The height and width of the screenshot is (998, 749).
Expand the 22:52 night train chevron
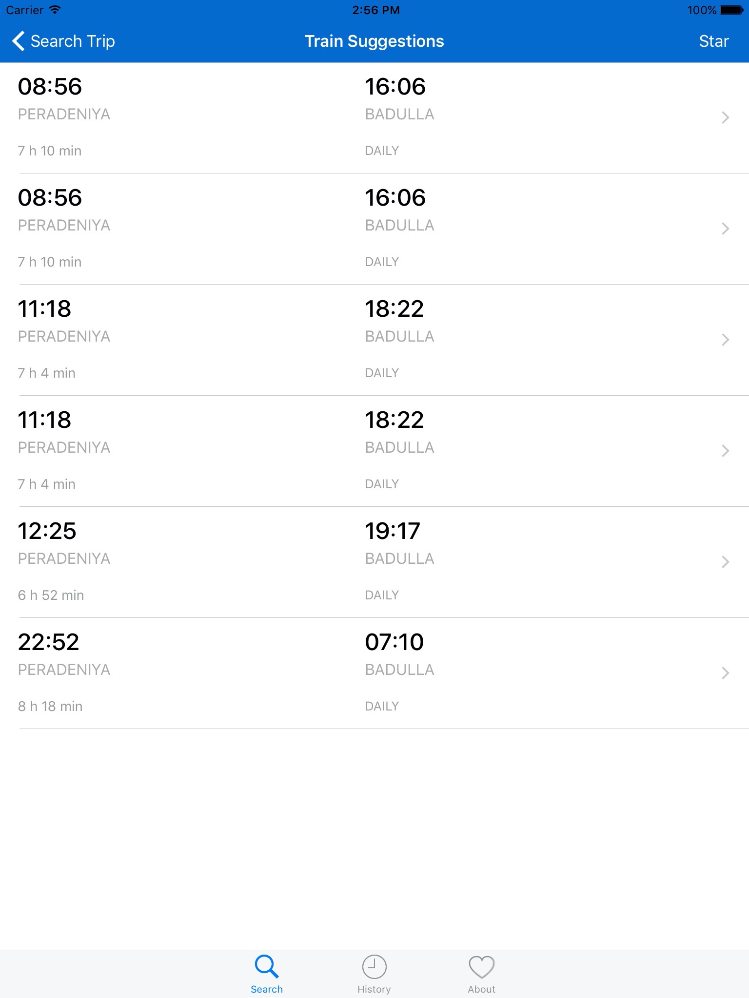pyautogui.click(x=725, y=673)
